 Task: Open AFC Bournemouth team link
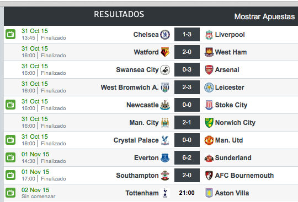pyautogui.click(x=244, y=176)
